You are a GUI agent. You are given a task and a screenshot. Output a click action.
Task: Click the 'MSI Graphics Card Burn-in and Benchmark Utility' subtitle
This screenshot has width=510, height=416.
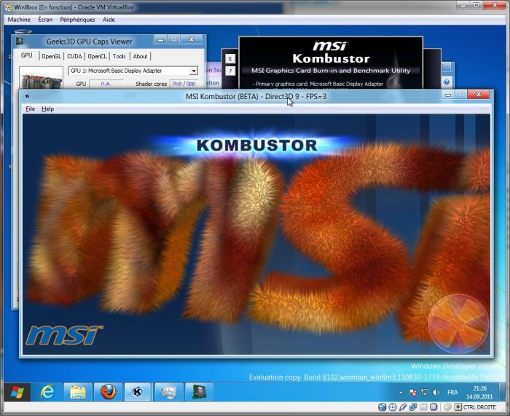coord(331,71)
